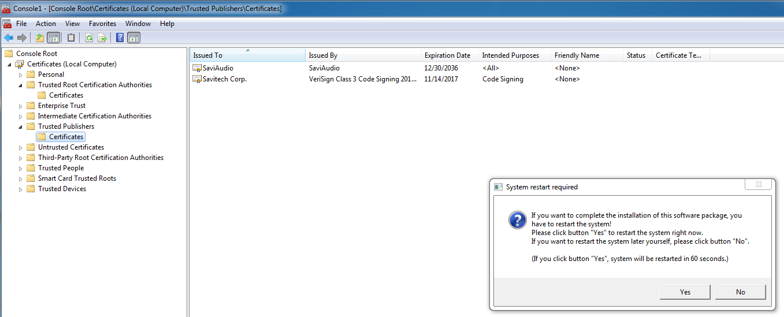Viewport: 784px width, 317px height.
Task: Click No to restart later
Action: 740,292
